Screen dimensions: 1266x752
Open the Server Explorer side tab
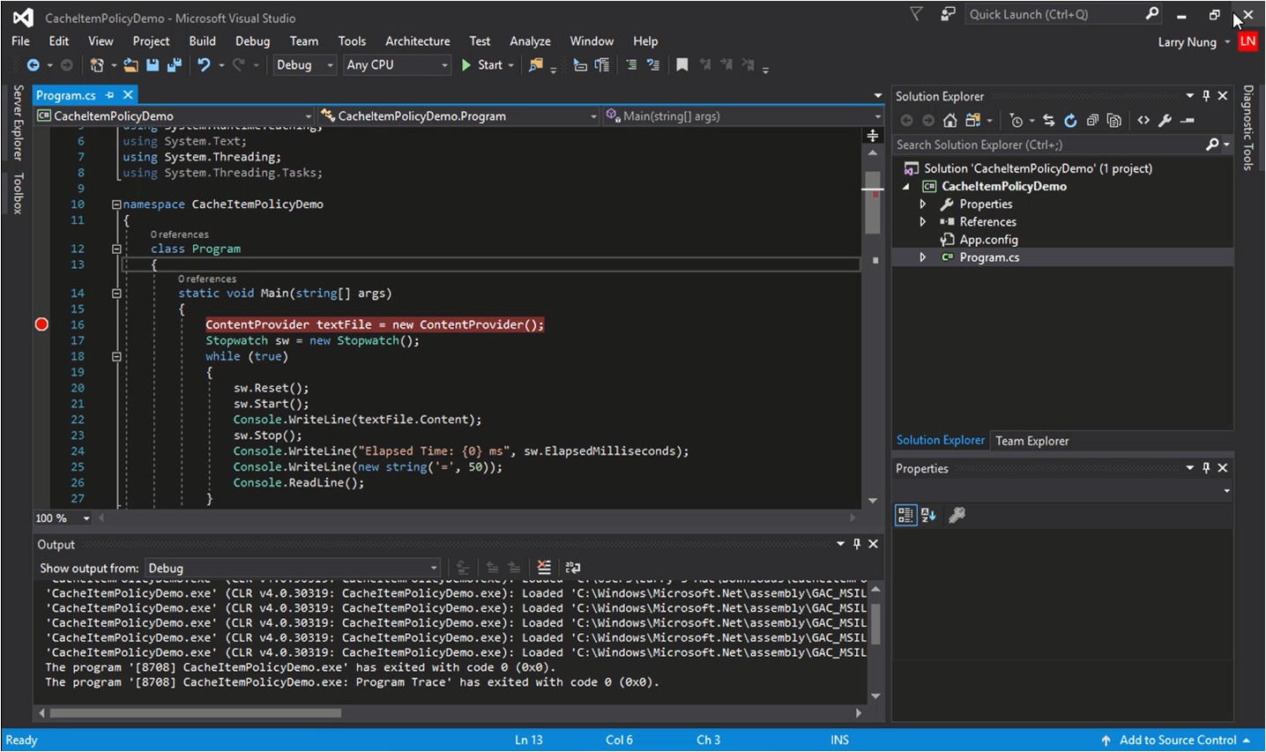pyautogui.click(x=18, y=123)
